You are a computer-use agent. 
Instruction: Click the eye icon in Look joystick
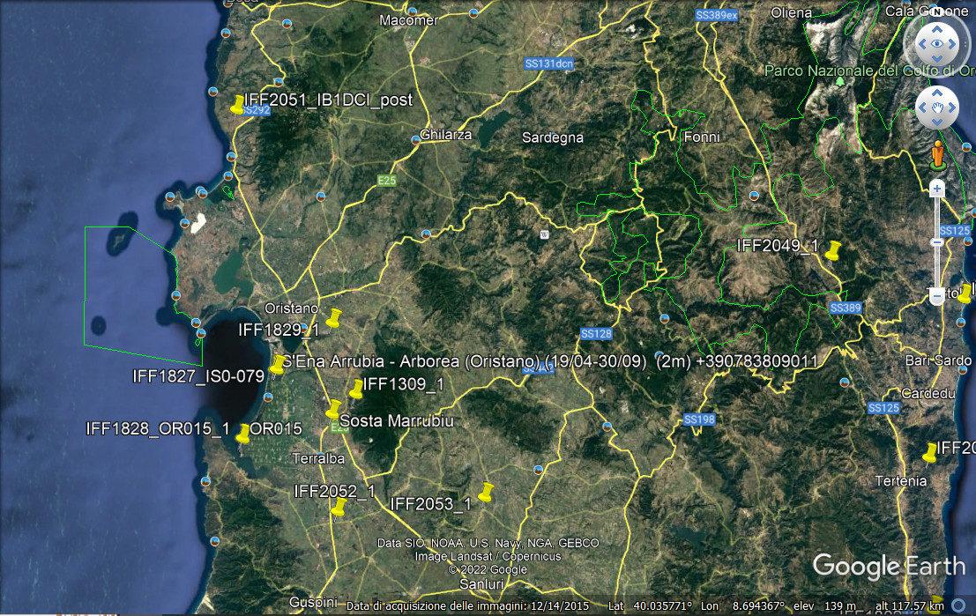(937, 42)
